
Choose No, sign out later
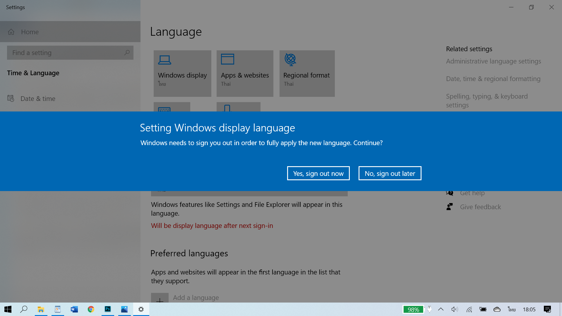[x=390, y=173]
